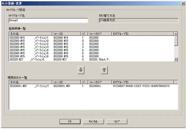187x129 pixels.
Task: Click the パ.. column header in the candidate list
Action: click(x=84, y=34)
